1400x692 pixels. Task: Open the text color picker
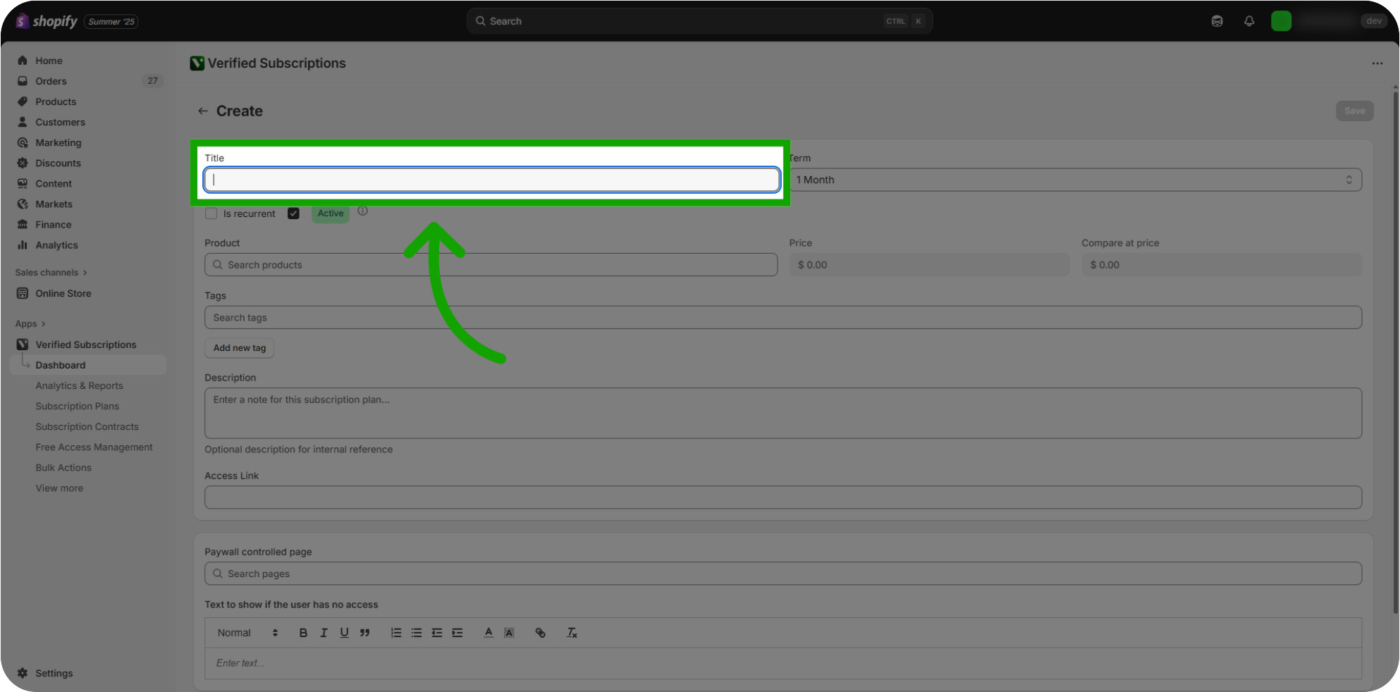489,633
